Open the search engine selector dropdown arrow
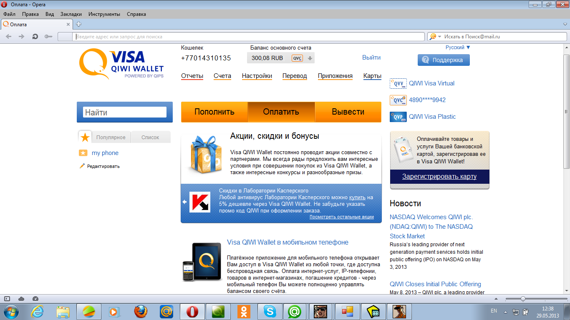This screenshot has height=320, width=570. (439, 37)
